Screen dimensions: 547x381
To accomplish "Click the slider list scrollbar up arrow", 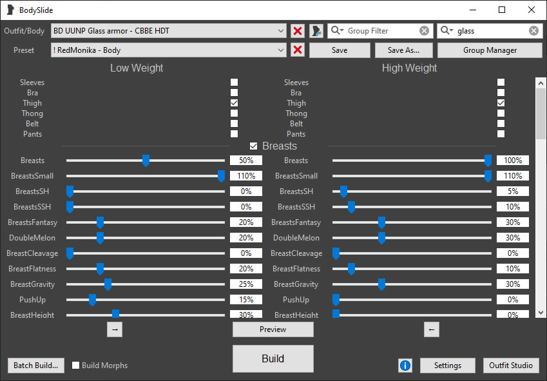I will 541,83.
